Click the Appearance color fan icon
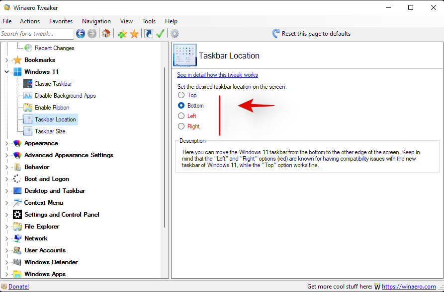The width and height of the screenshot is (444, 292). tap(17, 143)
